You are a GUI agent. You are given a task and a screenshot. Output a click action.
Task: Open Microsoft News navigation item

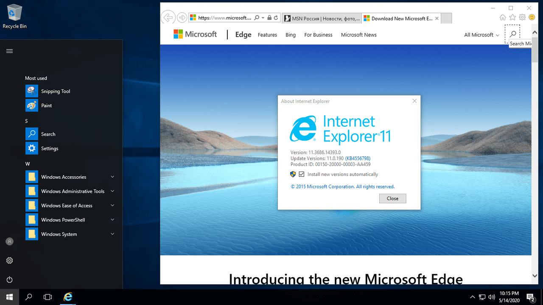click(x=359, y=35)
